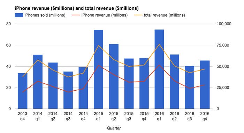The width and height of the screenshot is (244, 133).
Task: Click the orange total revenue point at 2013 q4
Action: point(23,77)
